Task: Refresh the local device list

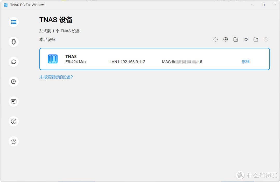Action: 215,39
